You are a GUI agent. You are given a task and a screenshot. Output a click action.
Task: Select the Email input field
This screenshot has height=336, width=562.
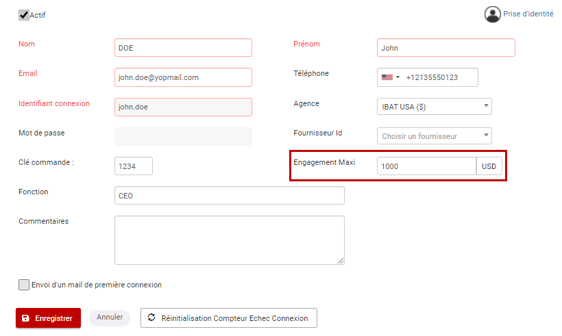[x=183, y=77]
